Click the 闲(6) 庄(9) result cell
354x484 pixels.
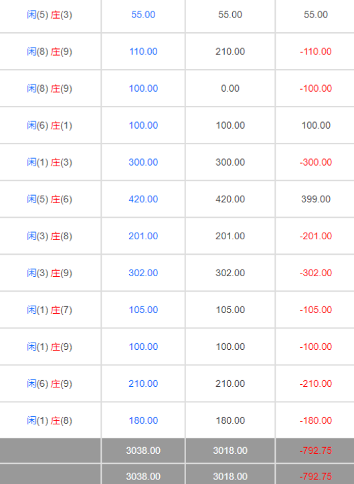tap(50, 383)
